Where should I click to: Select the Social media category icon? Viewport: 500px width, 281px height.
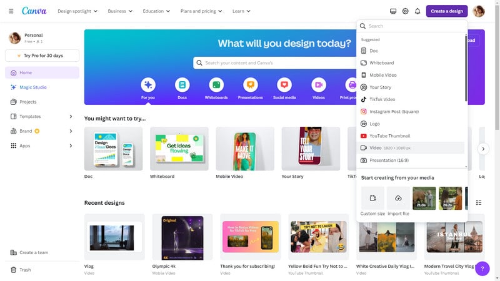pos(284,85)
